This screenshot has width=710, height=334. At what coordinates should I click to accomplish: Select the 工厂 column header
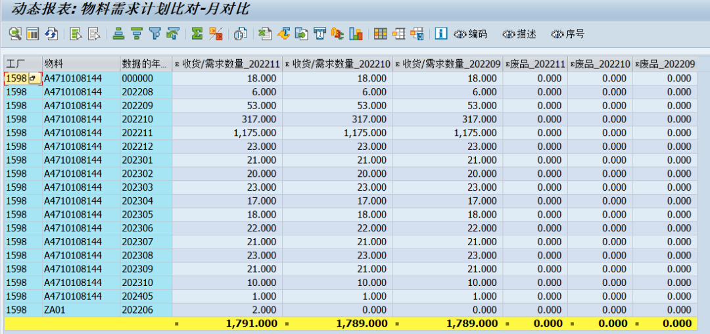tap(23, 64)
